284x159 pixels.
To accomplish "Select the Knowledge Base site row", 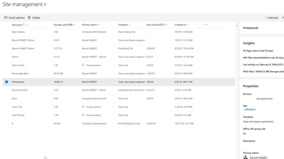I will click(x=20, y=74).
